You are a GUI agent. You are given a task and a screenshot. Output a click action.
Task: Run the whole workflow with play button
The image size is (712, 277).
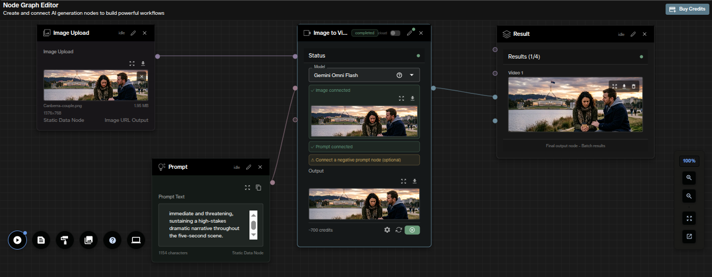(17, 240)
